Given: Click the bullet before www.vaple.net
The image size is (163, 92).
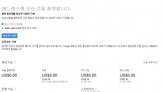Looking at the screenshot, I should click(x=3, y=28).
